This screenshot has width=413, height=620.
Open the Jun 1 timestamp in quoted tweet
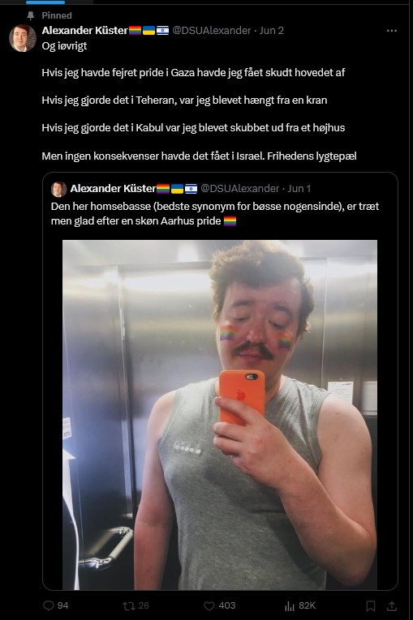[299, 189]
